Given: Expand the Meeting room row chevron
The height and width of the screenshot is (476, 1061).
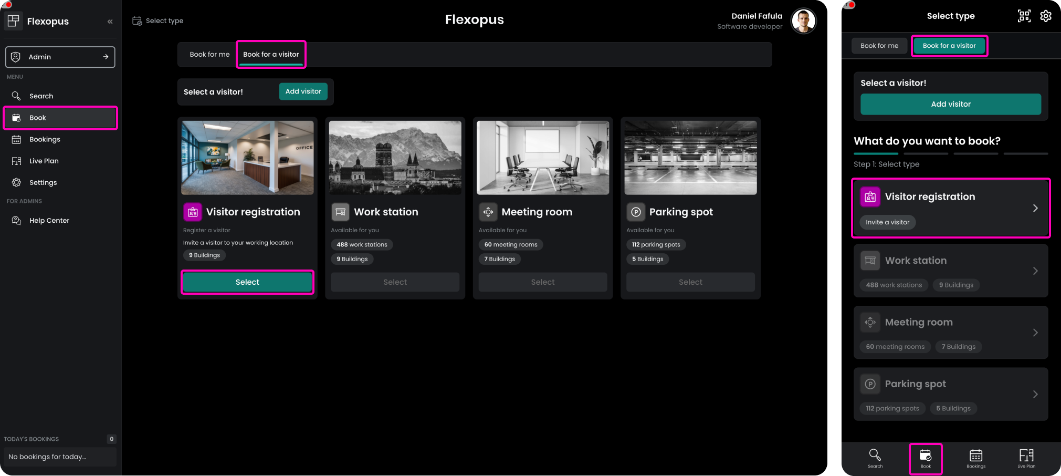Looking at the screenshot, I should [x=1035, y=333].
